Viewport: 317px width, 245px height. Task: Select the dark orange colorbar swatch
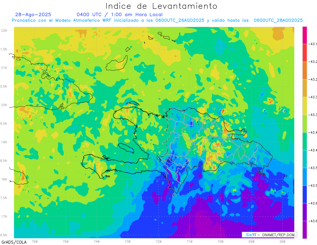pyautogui.click(x=305, y=70)
